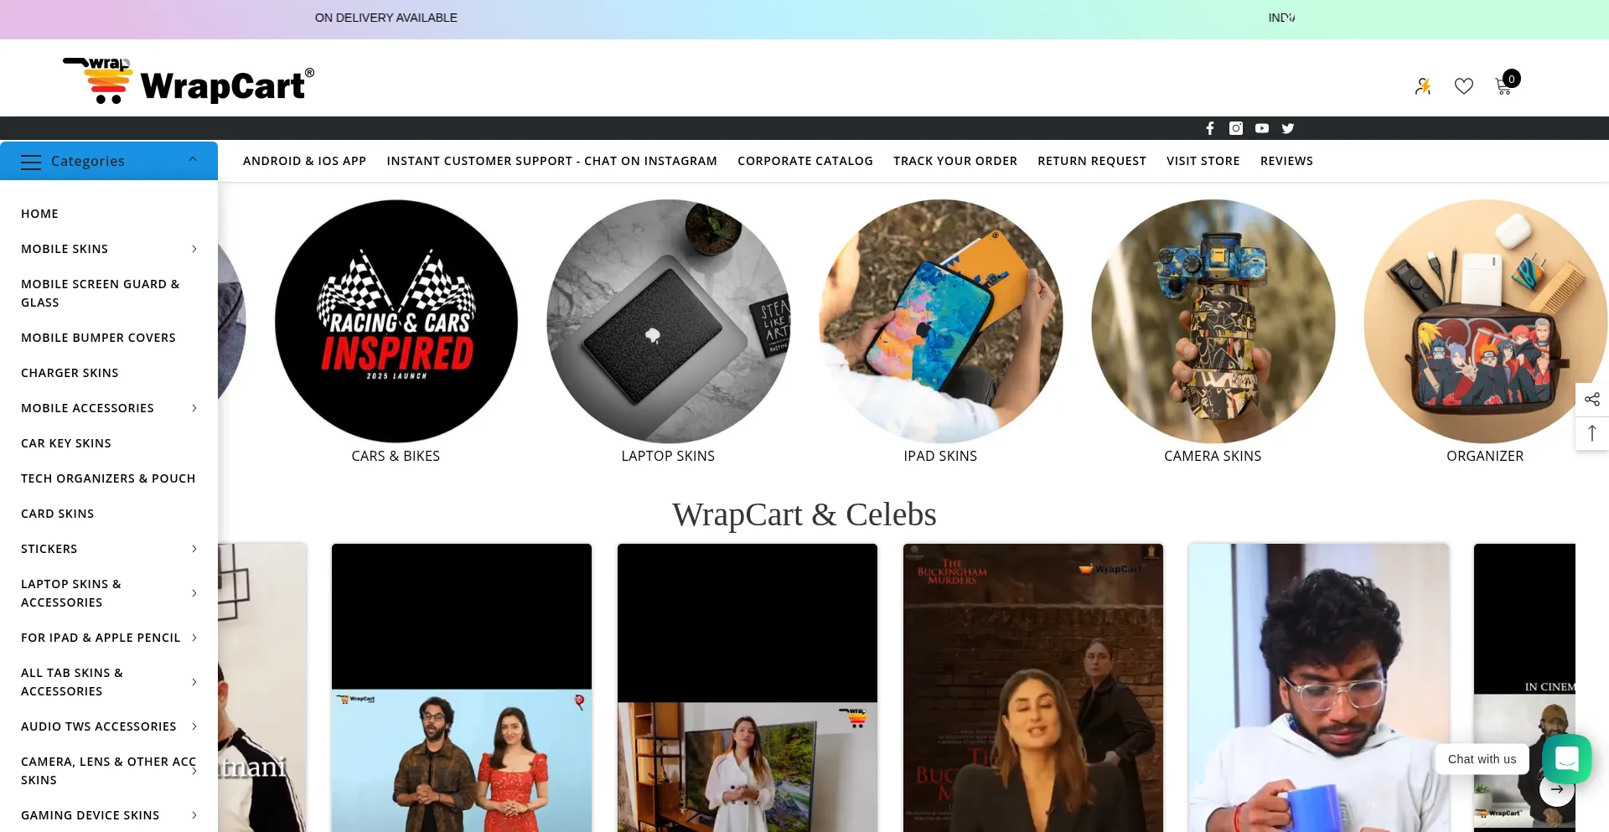The image size is (1609, 832).
Task: Open the CAMERA SKINS category thumbnail
Action: (1213, 321)
